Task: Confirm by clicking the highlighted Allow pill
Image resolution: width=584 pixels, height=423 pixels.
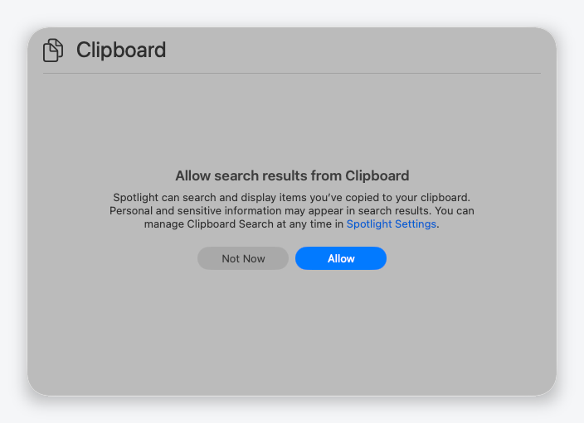Action: pyautogui.click(x=341, y=258)
